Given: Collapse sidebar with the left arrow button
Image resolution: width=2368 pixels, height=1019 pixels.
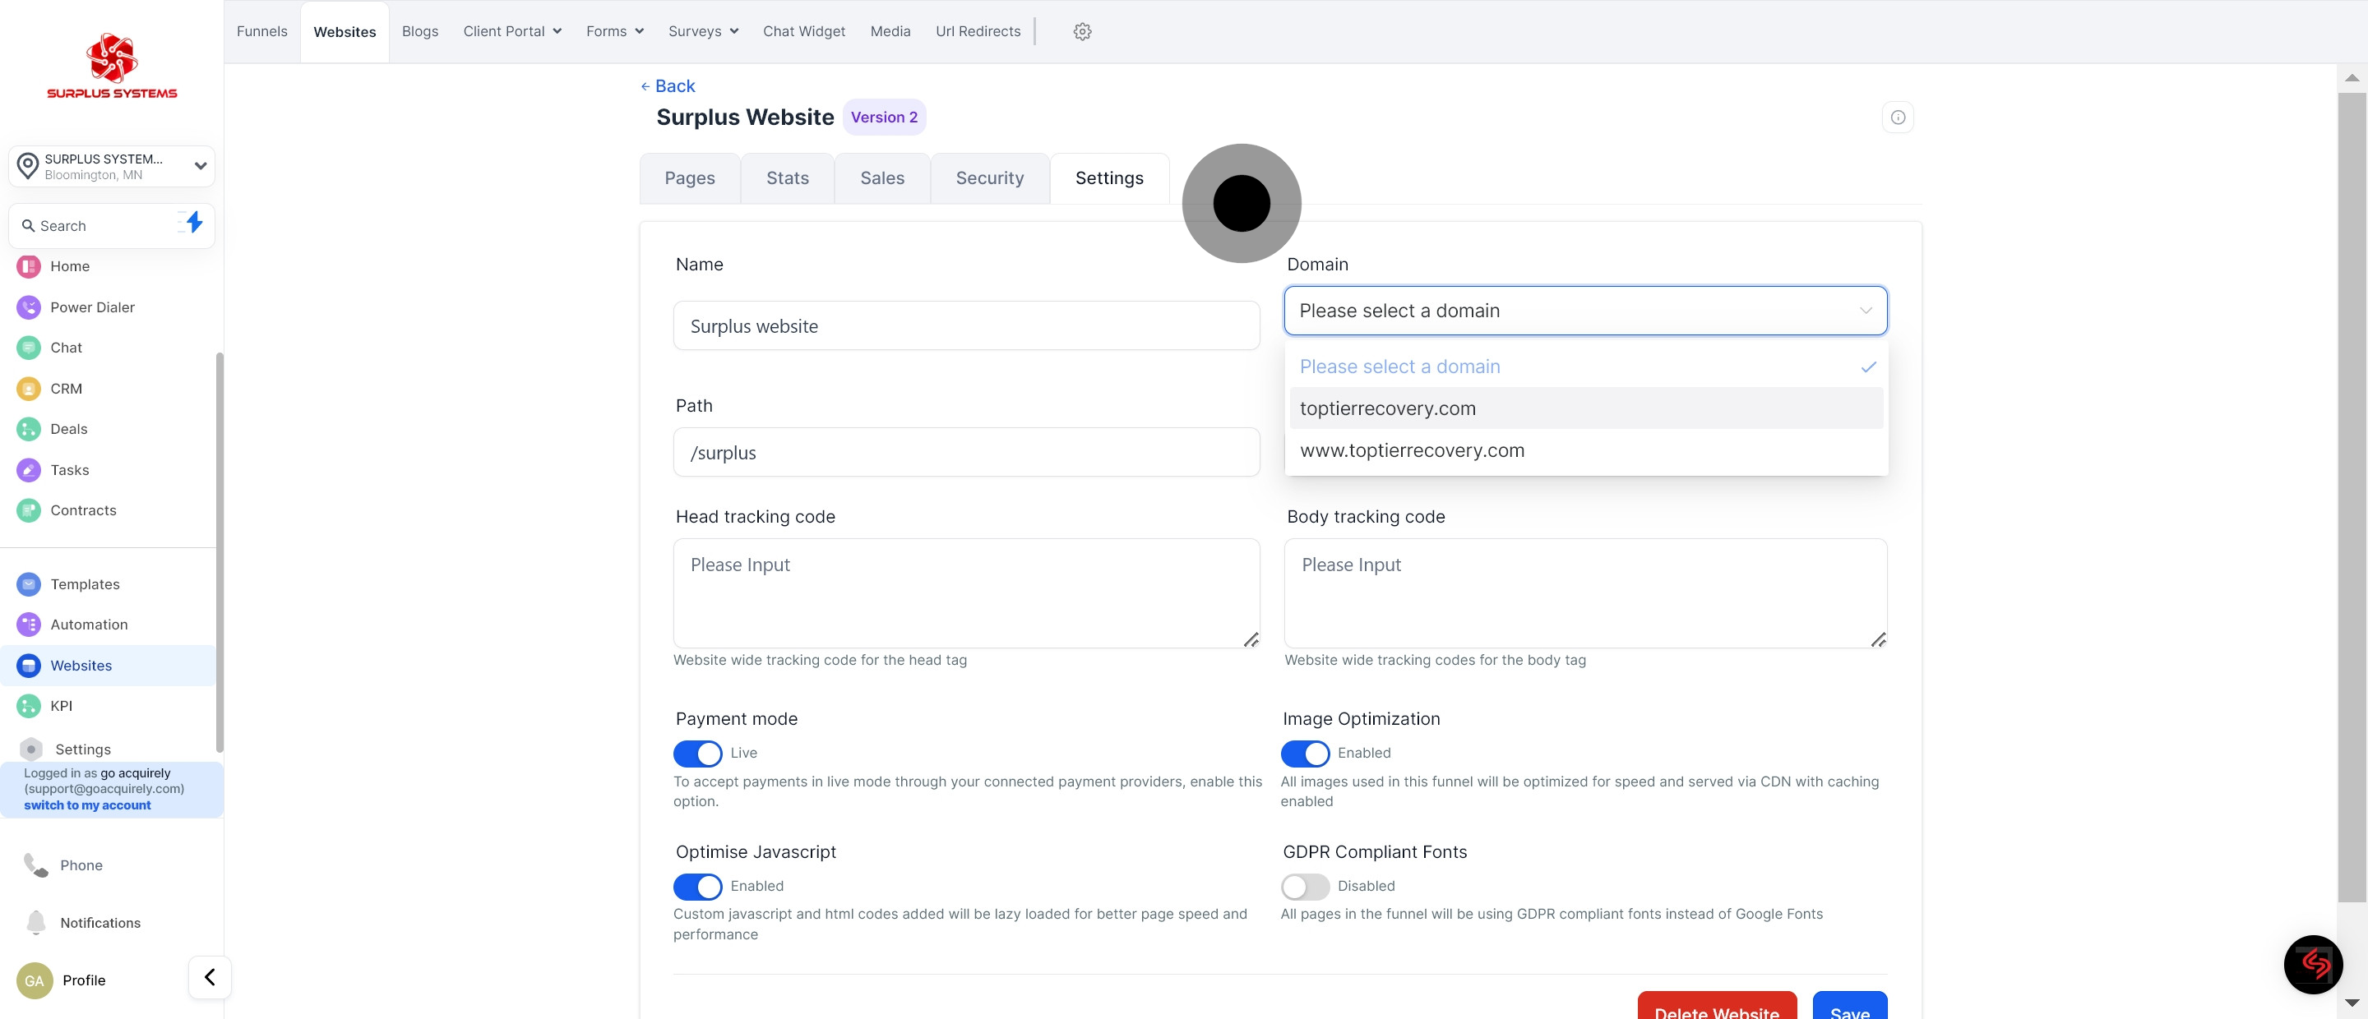Looking at the screenshot, I should click(210, 977).
